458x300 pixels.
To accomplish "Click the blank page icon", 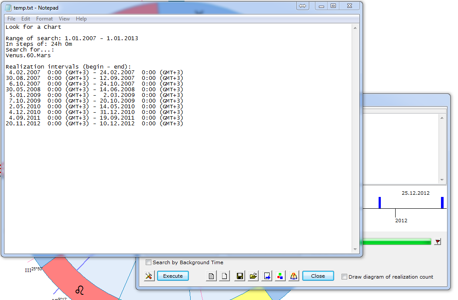I will coord(224,276).
